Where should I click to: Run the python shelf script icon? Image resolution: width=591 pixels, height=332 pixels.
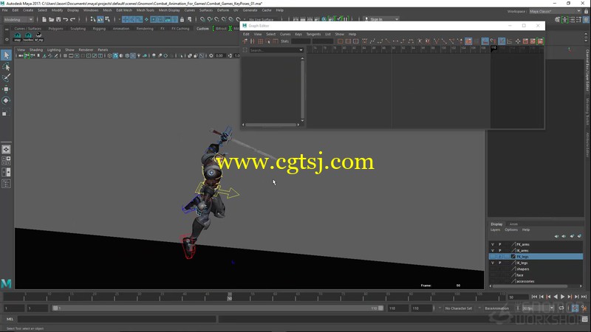[x=39, y=36]
